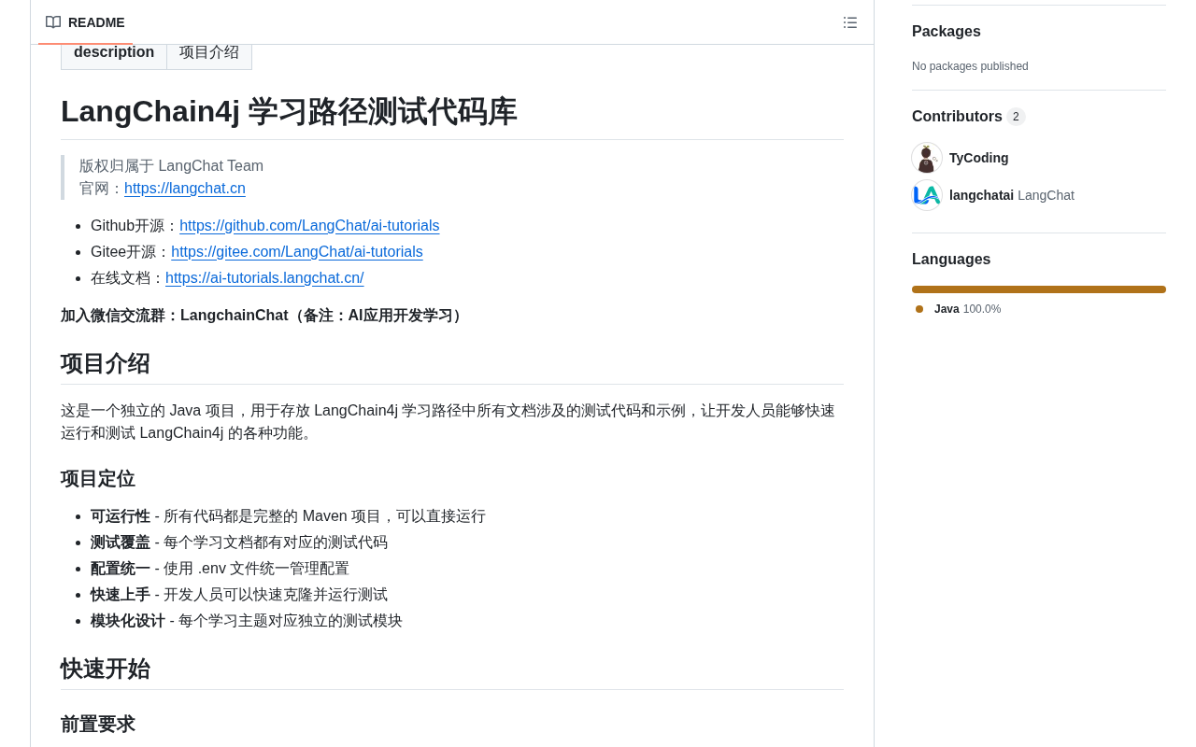Click the '前置要求' subheading
The height and width of the screenshot is (747, 1196).
[98, 725]
